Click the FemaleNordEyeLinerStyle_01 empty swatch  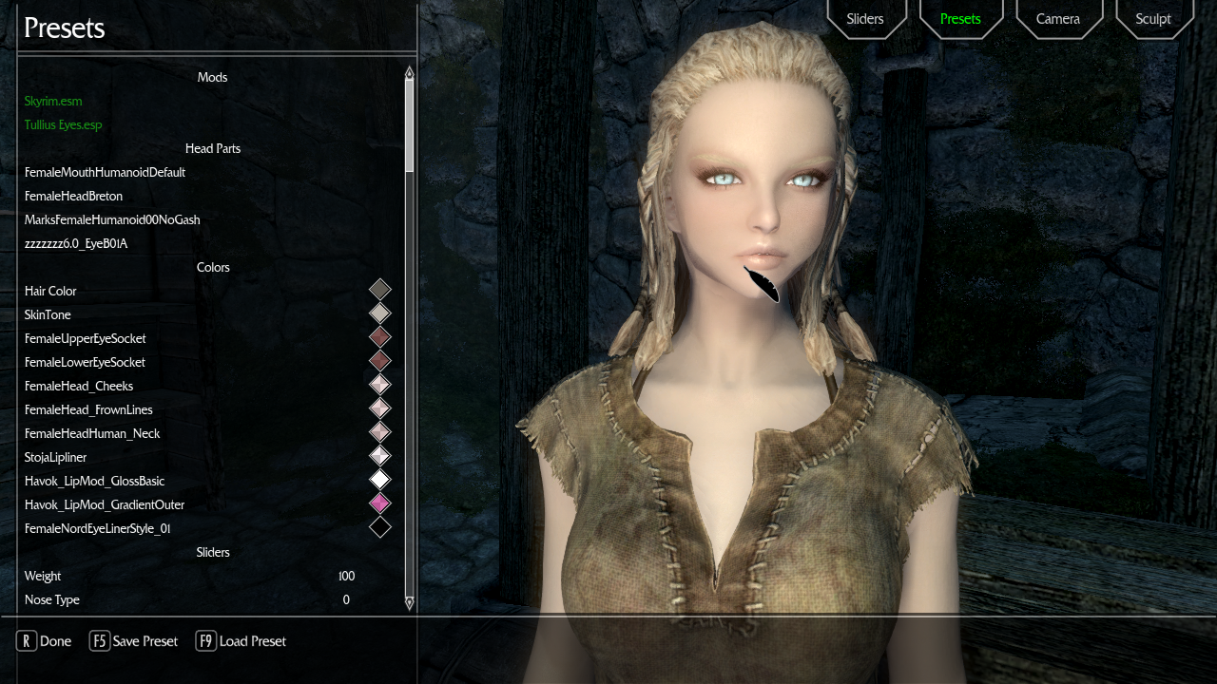pos(380,527)
